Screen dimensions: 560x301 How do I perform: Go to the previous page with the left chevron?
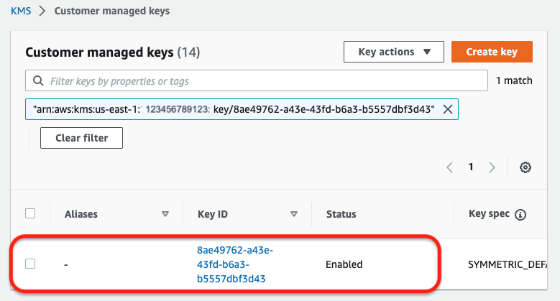(x=449, y=167)
